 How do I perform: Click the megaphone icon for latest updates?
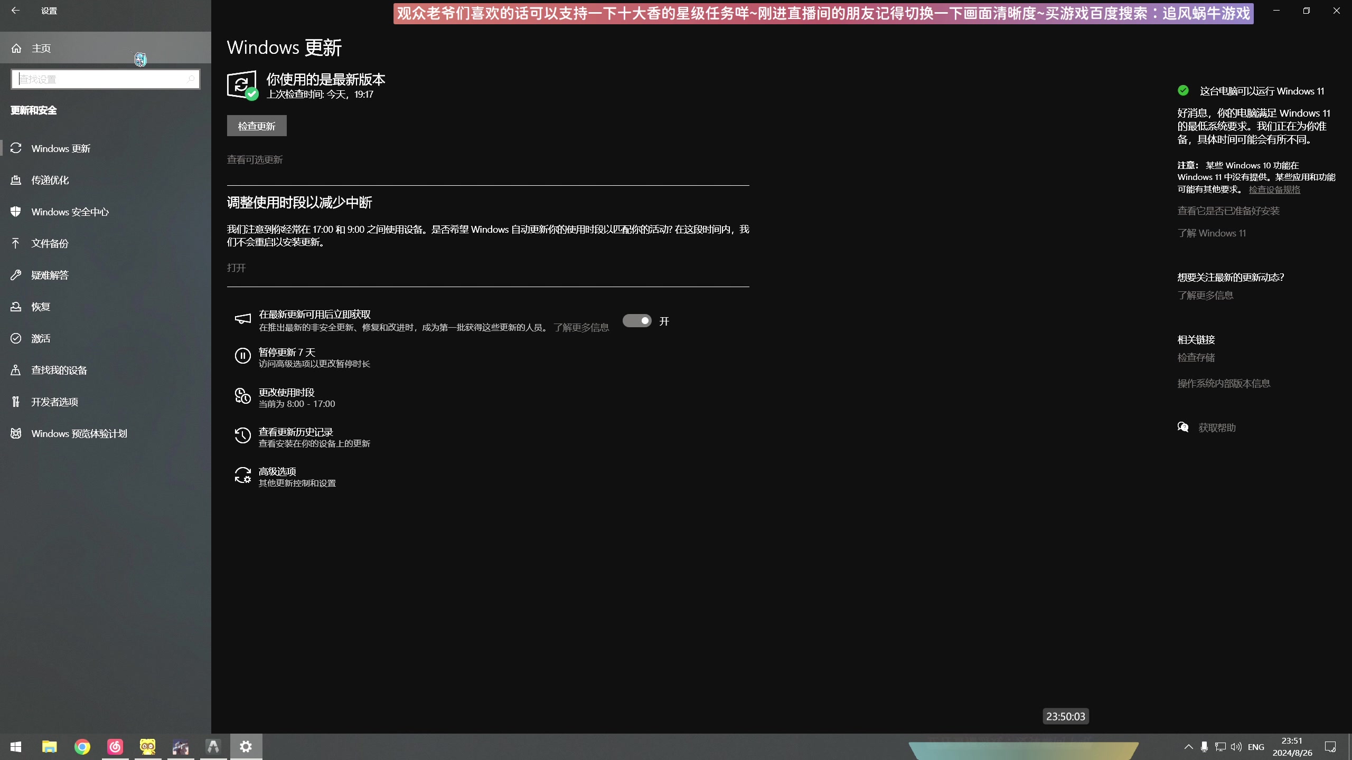[x=242, y=319]
